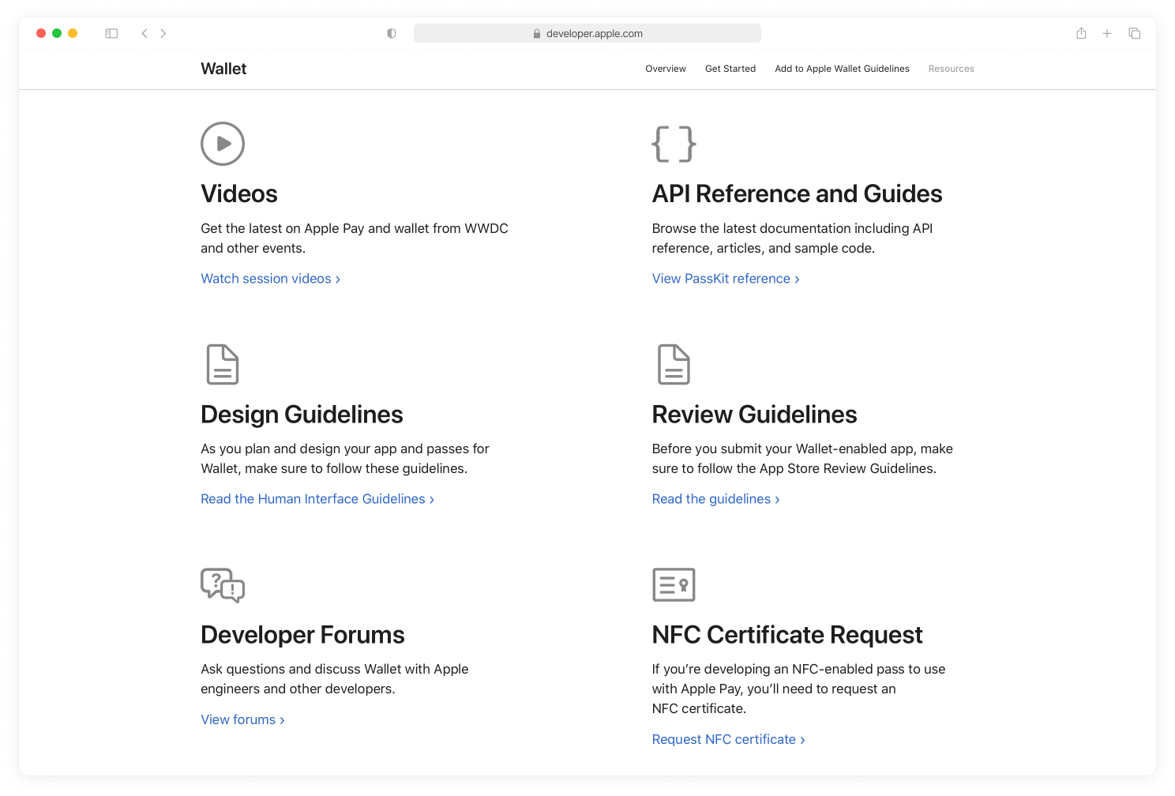Follow the Request NFC certificate link

[x=729, y=739]
